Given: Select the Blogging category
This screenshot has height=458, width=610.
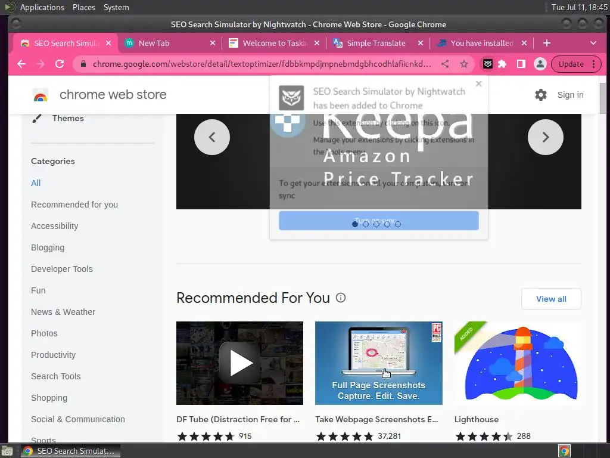Looking at the screenshot, I should [x=48, y=247].
